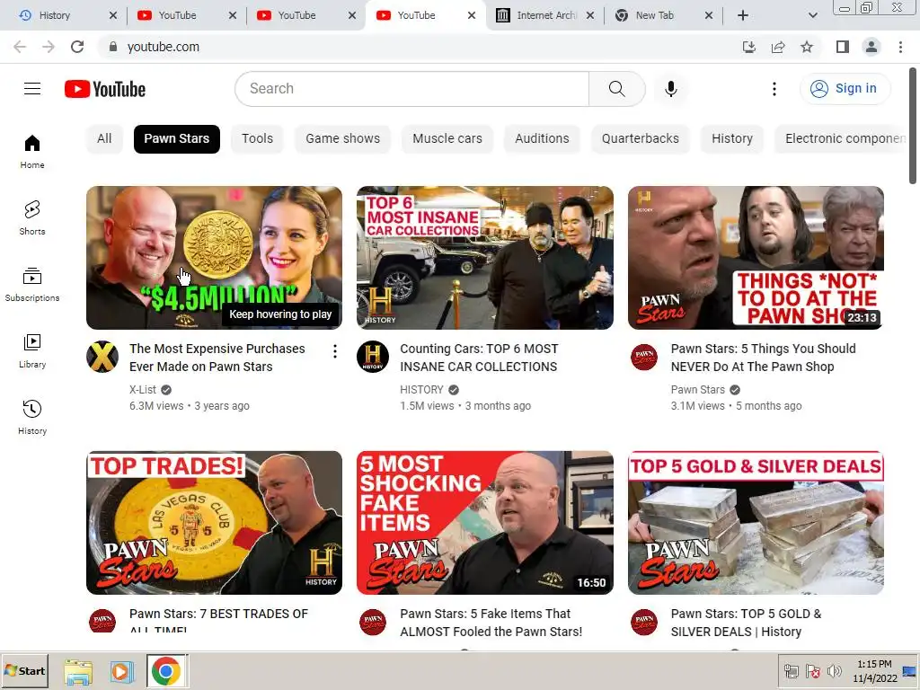This screenshot has width=920, height=690.
Task: Go to Home in sidebar
Action: click(32, 151)
